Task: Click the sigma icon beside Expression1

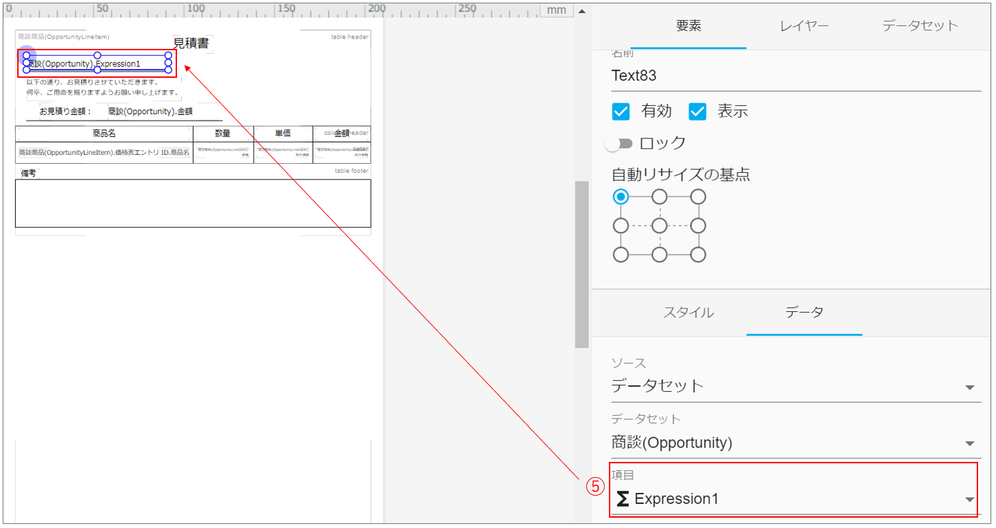Action: point(623,499)
